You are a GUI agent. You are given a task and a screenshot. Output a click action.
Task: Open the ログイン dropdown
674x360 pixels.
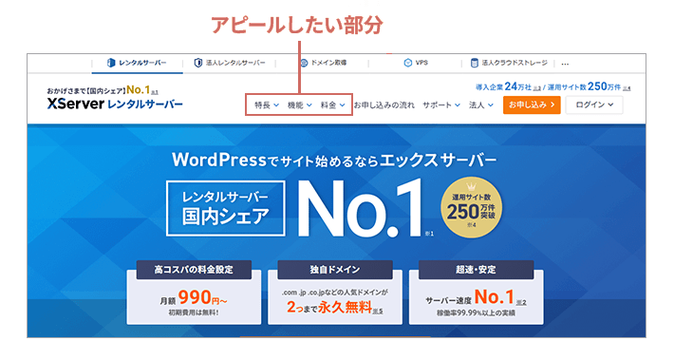click(x=594, y=104)
